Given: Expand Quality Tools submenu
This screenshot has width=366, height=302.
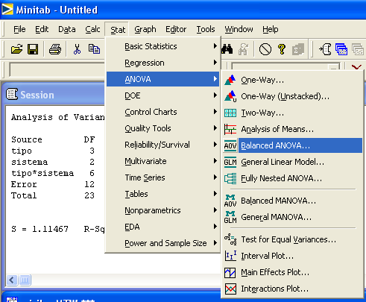Looking at the screenshot, I should click(x=163, y=128).
